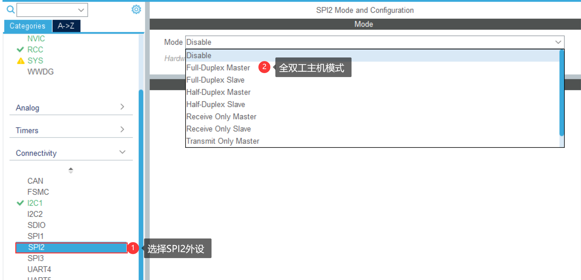
Task: Click the search magnifier icon
Action: point(11,10)
